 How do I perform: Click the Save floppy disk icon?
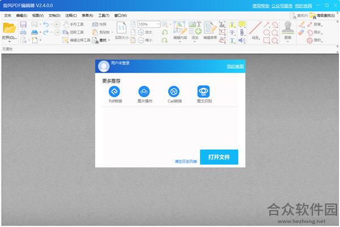point(23,24)
